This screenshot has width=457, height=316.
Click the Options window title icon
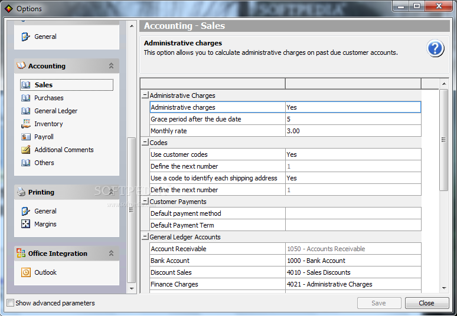click(9, 9)
